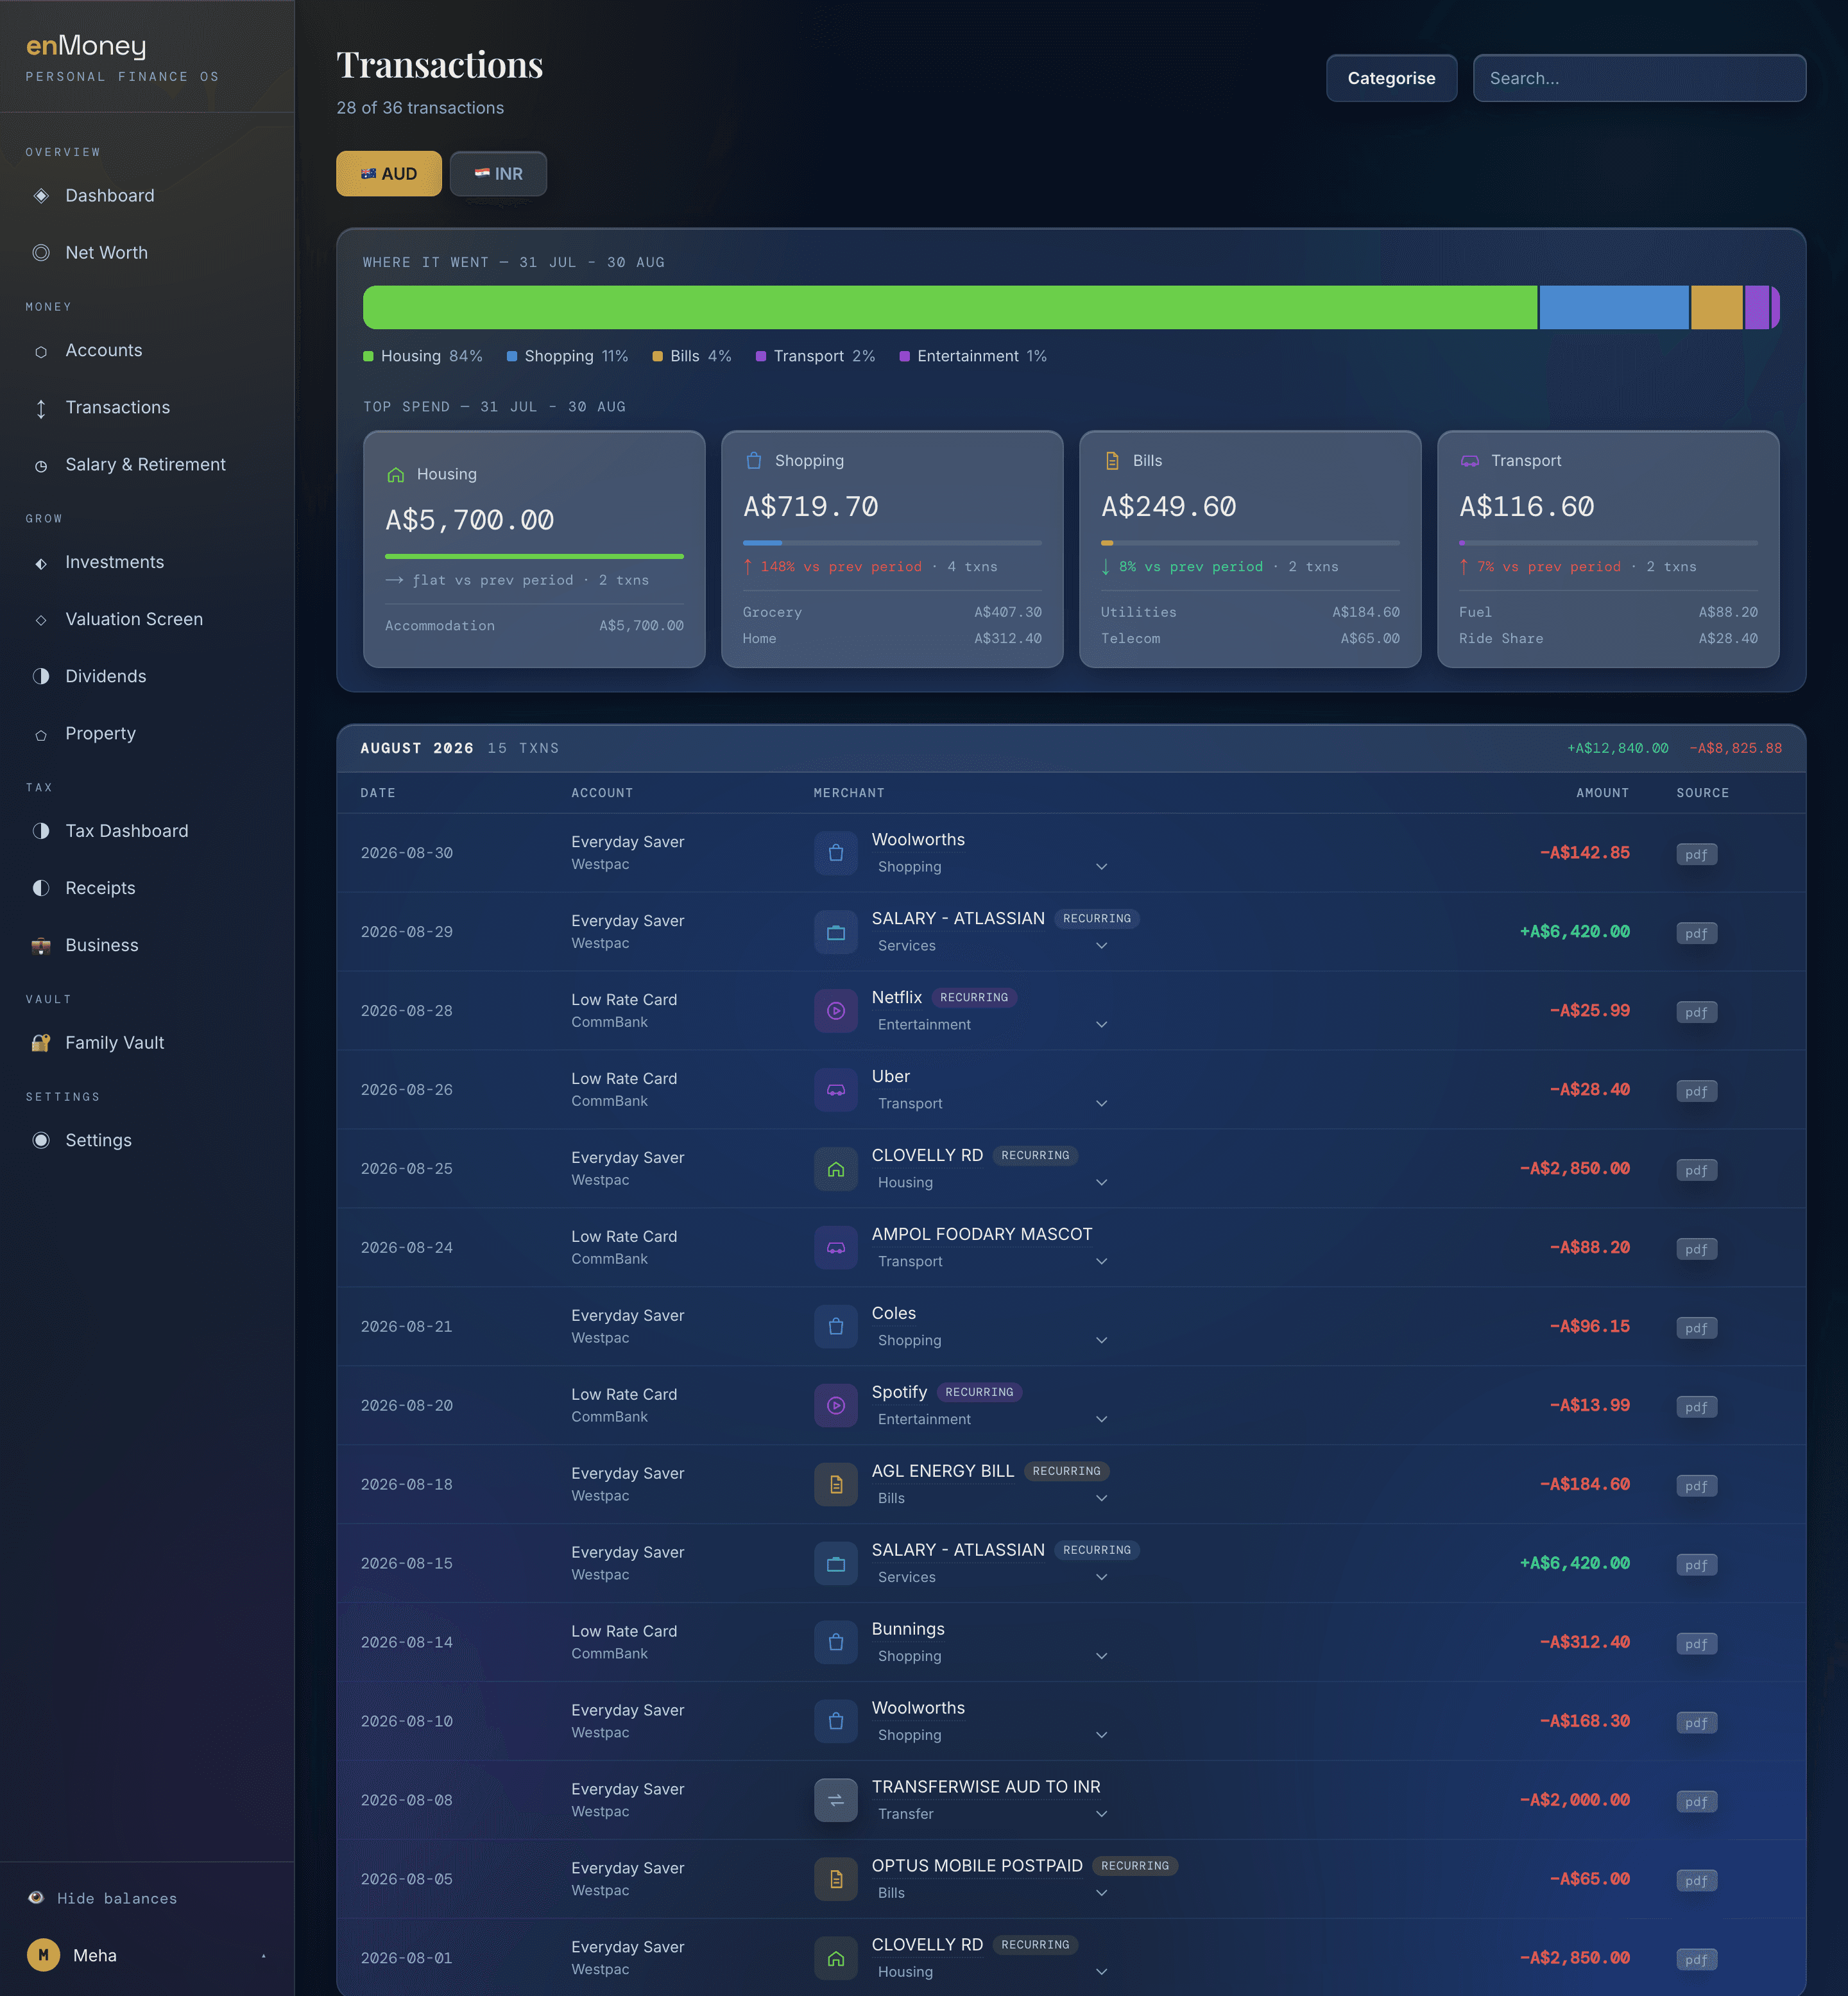The width and height of the screenshot is (1848, 1996).
Task: Click the Settings sidebar icon
Action: point(41,1141)
